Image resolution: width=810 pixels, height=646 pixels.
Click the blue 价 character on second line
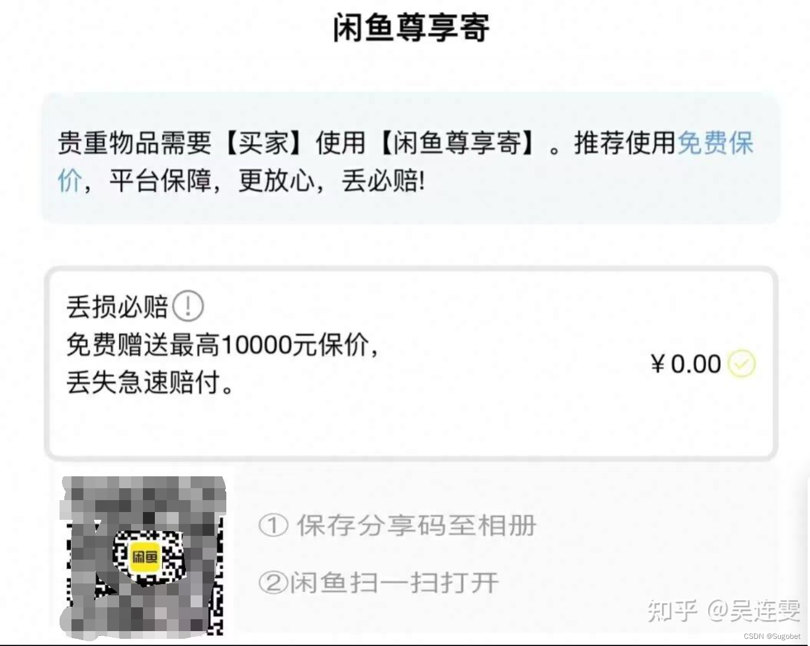pyautogui.click(x=70, y=180)
